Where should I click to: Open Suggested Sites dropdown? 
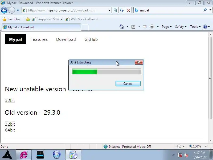point(47,19)
